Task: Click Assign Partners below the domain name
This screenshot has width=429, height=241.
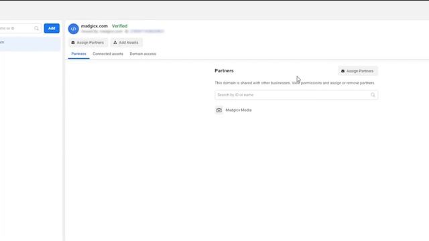Action: (x=88, y=43)
